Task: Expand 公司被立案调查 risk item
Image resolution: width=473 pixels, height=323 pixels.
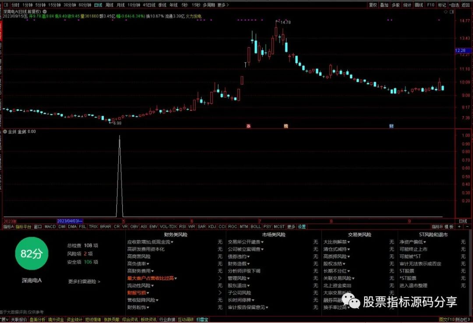Action: tap(246, 249)
